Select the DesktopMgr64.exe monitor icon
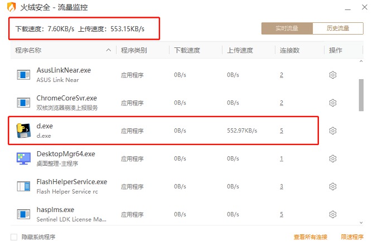This screenshot has width=373, height=246. click(x=23, y=158)
